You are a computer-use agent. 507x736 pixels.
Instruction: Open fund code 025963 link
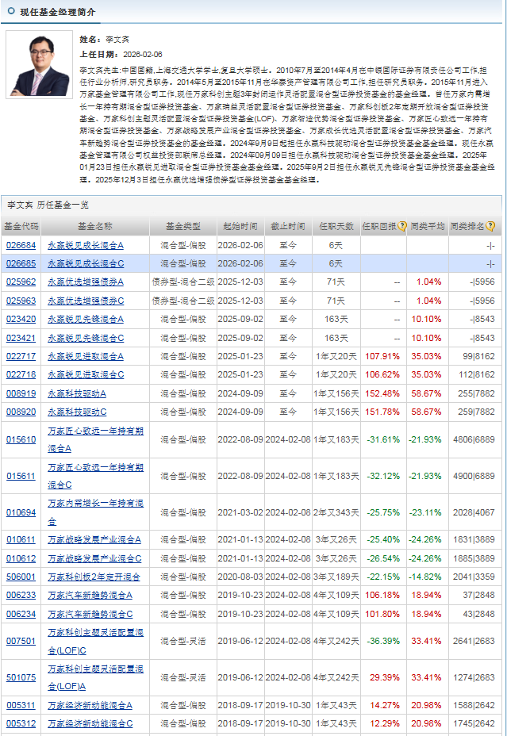pos(21,301)
